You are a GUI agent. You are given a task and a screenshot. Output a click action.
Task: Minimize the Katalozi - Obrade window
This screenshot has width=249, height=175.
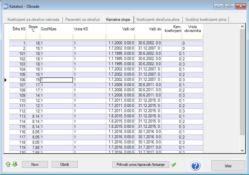[219, 6]
